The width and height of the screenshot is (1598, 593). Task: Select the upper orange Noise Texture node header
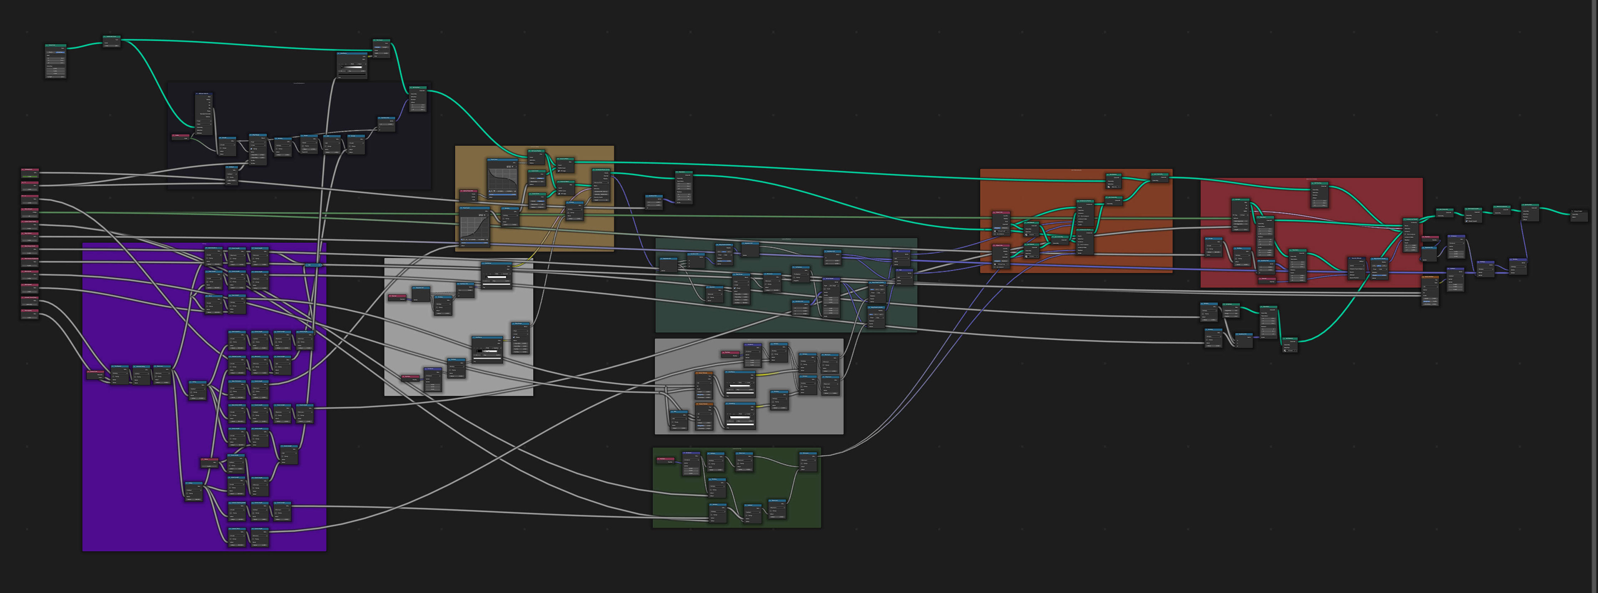pos(704,373)
